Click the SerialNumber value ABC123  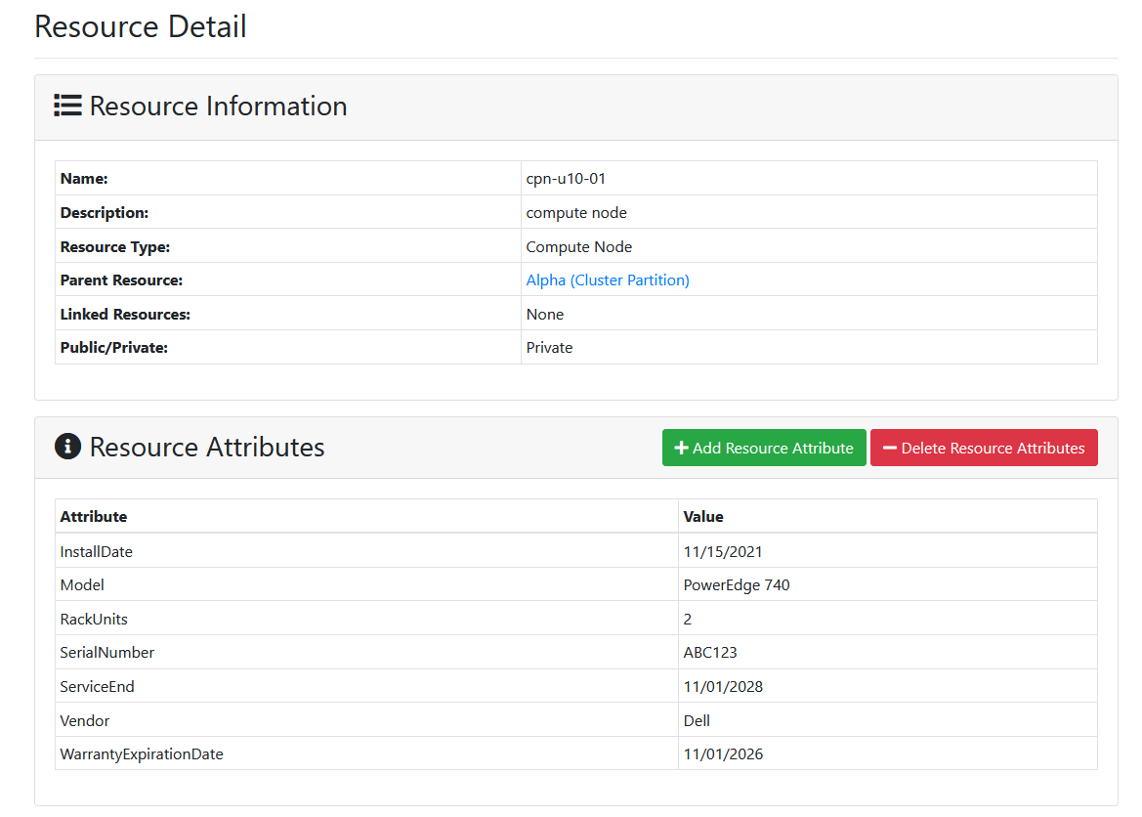pos(710,652)
